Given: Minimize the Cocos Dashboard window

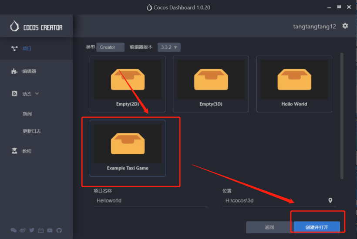Looking at the screenshot, I should coord(329,7).
